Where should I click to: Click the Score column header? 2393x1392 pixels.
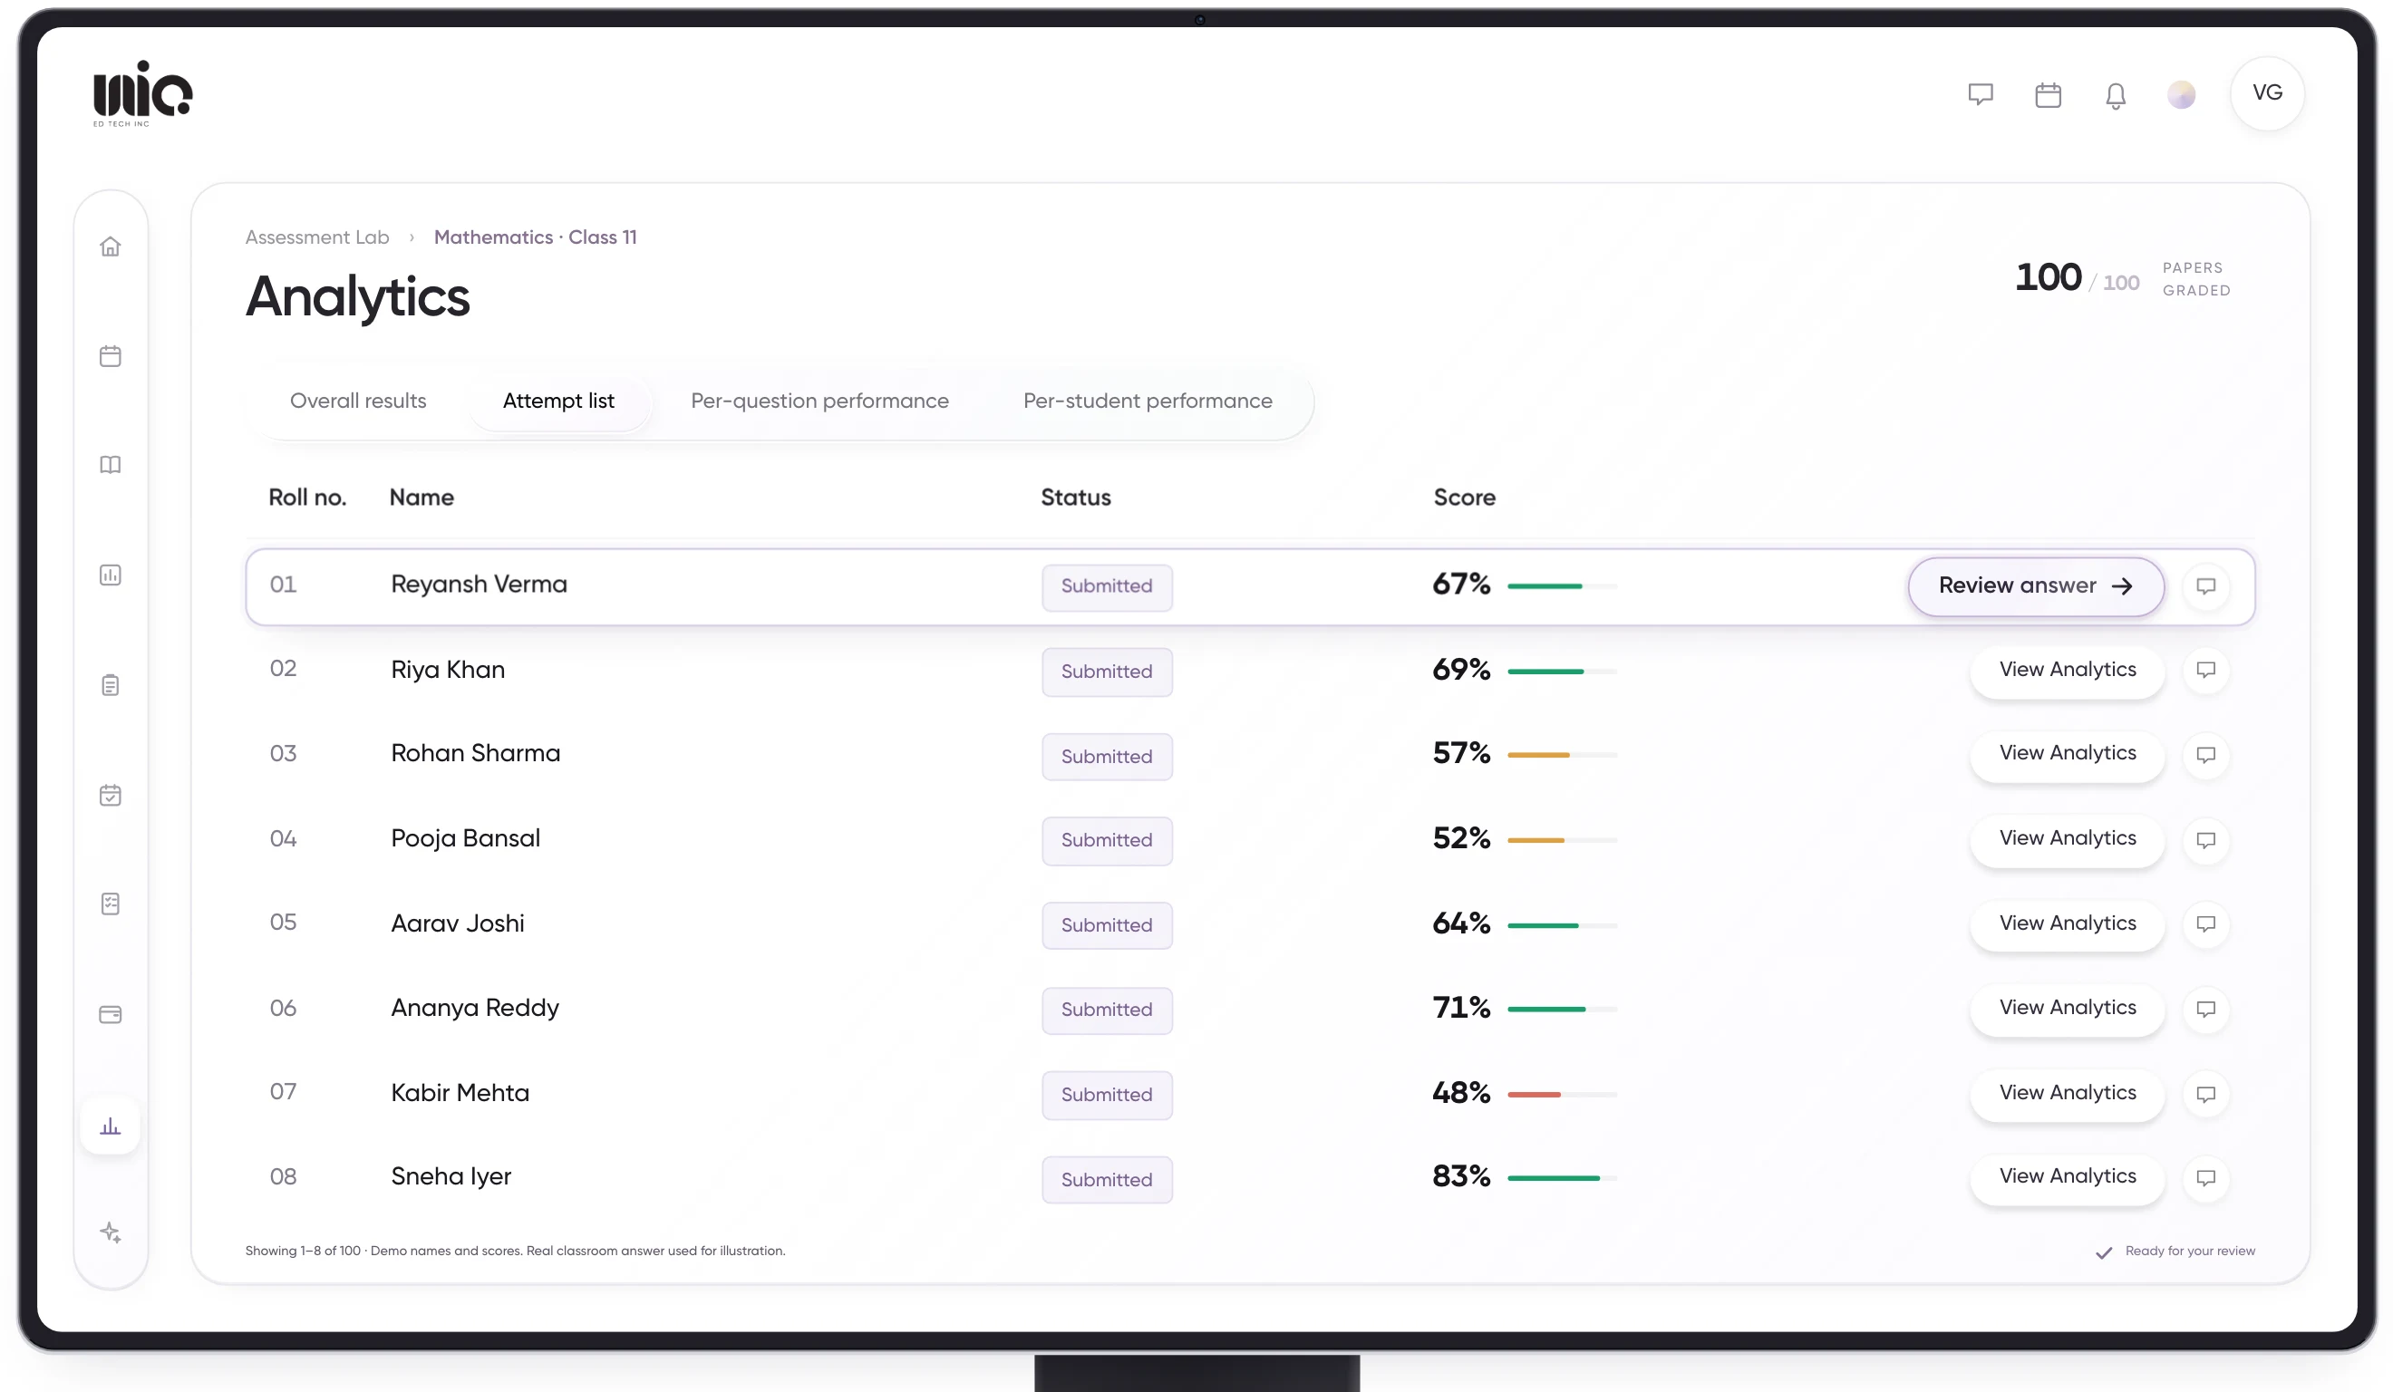tap(1463, 498)
